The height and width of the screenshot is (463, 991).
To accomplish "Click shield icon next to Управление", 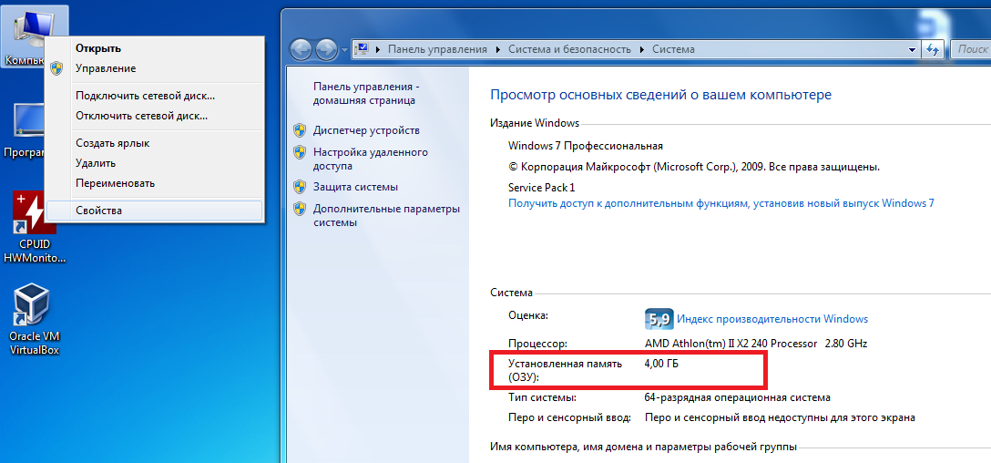I will [x=56, y=68].
